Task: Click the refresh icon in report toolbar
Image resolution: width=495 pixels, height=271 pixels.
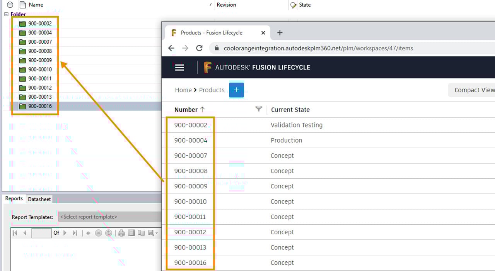Action: point(109,233)
